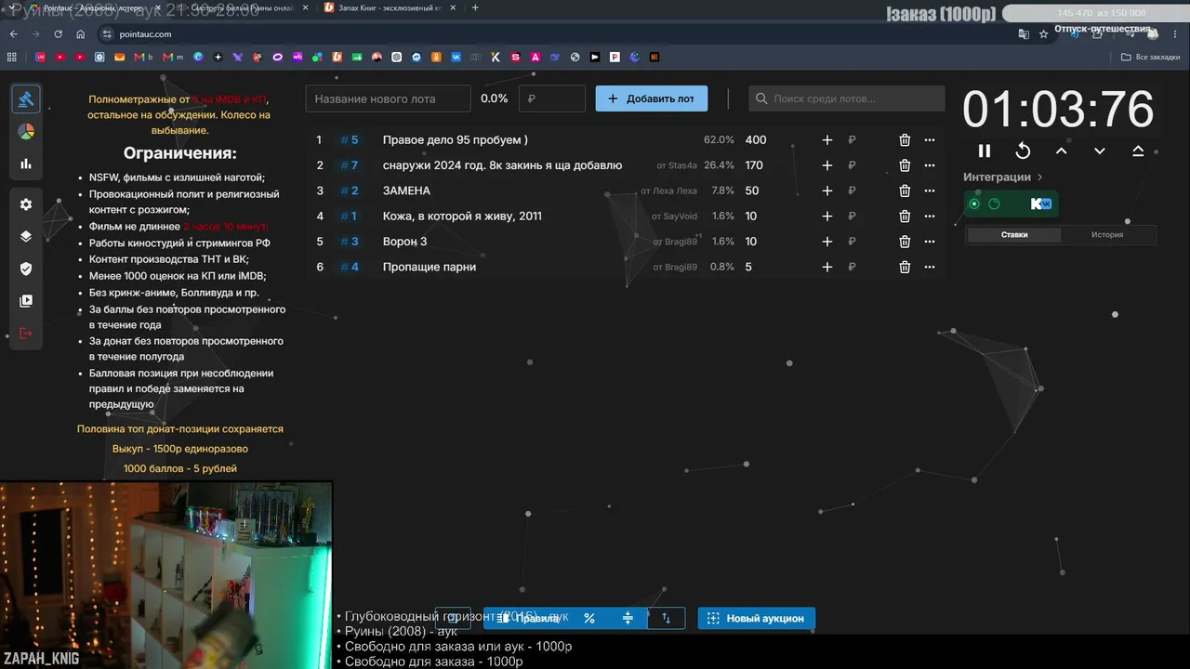Go to the browser home page
The image size is (1190, 669).
tap(81, 34)
